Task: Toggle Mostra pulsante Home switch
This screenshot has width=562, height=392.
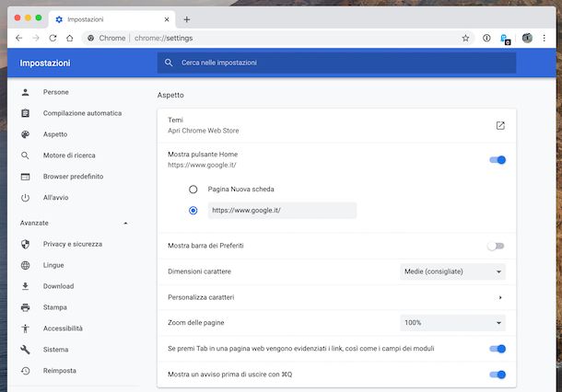Action: click(498, 160)
